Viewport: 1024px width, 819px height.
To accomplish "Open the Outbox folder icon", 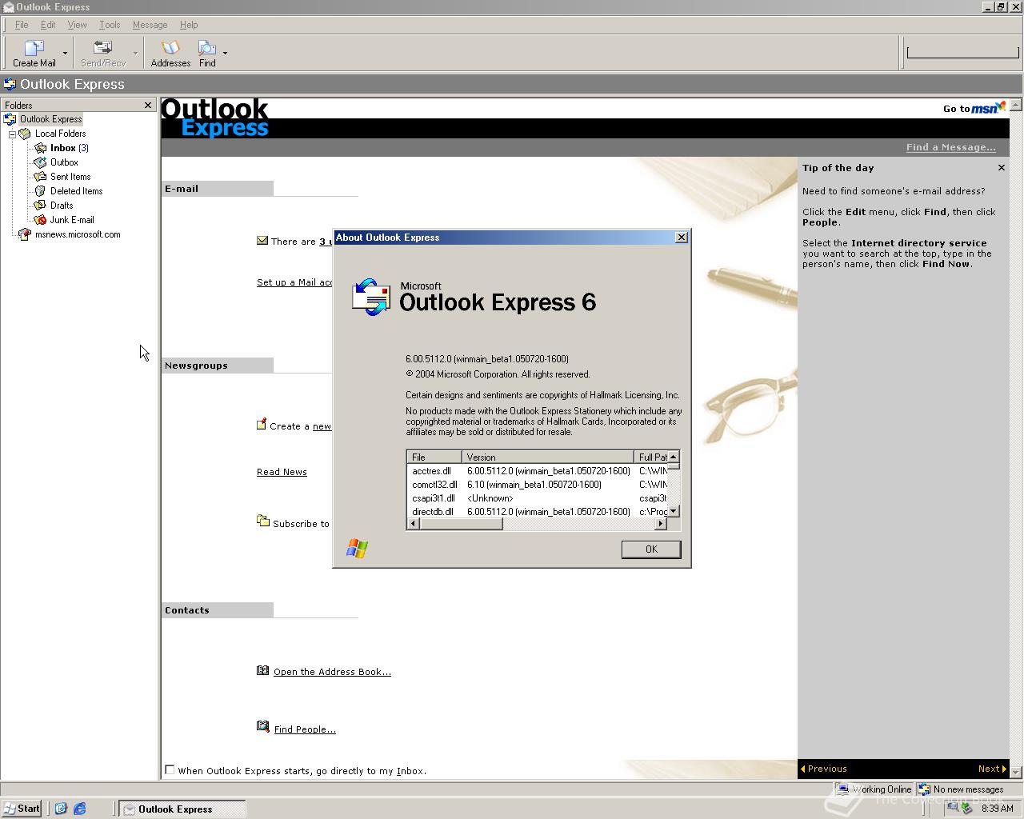I will 40,162.
